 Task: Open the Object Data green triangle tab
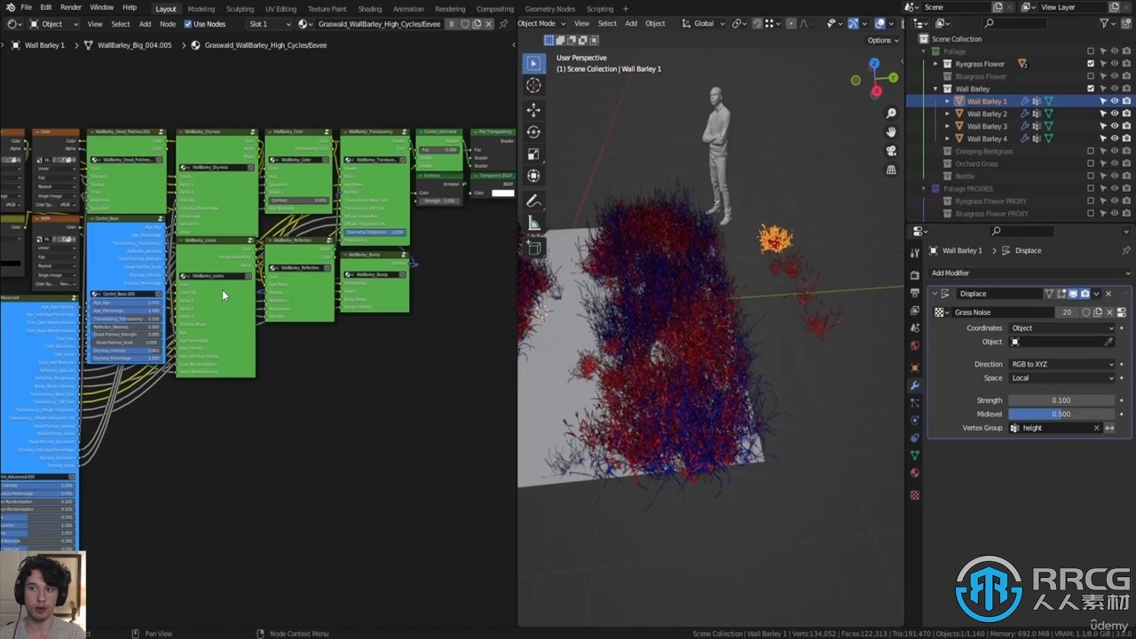click(x=915, y=454)
